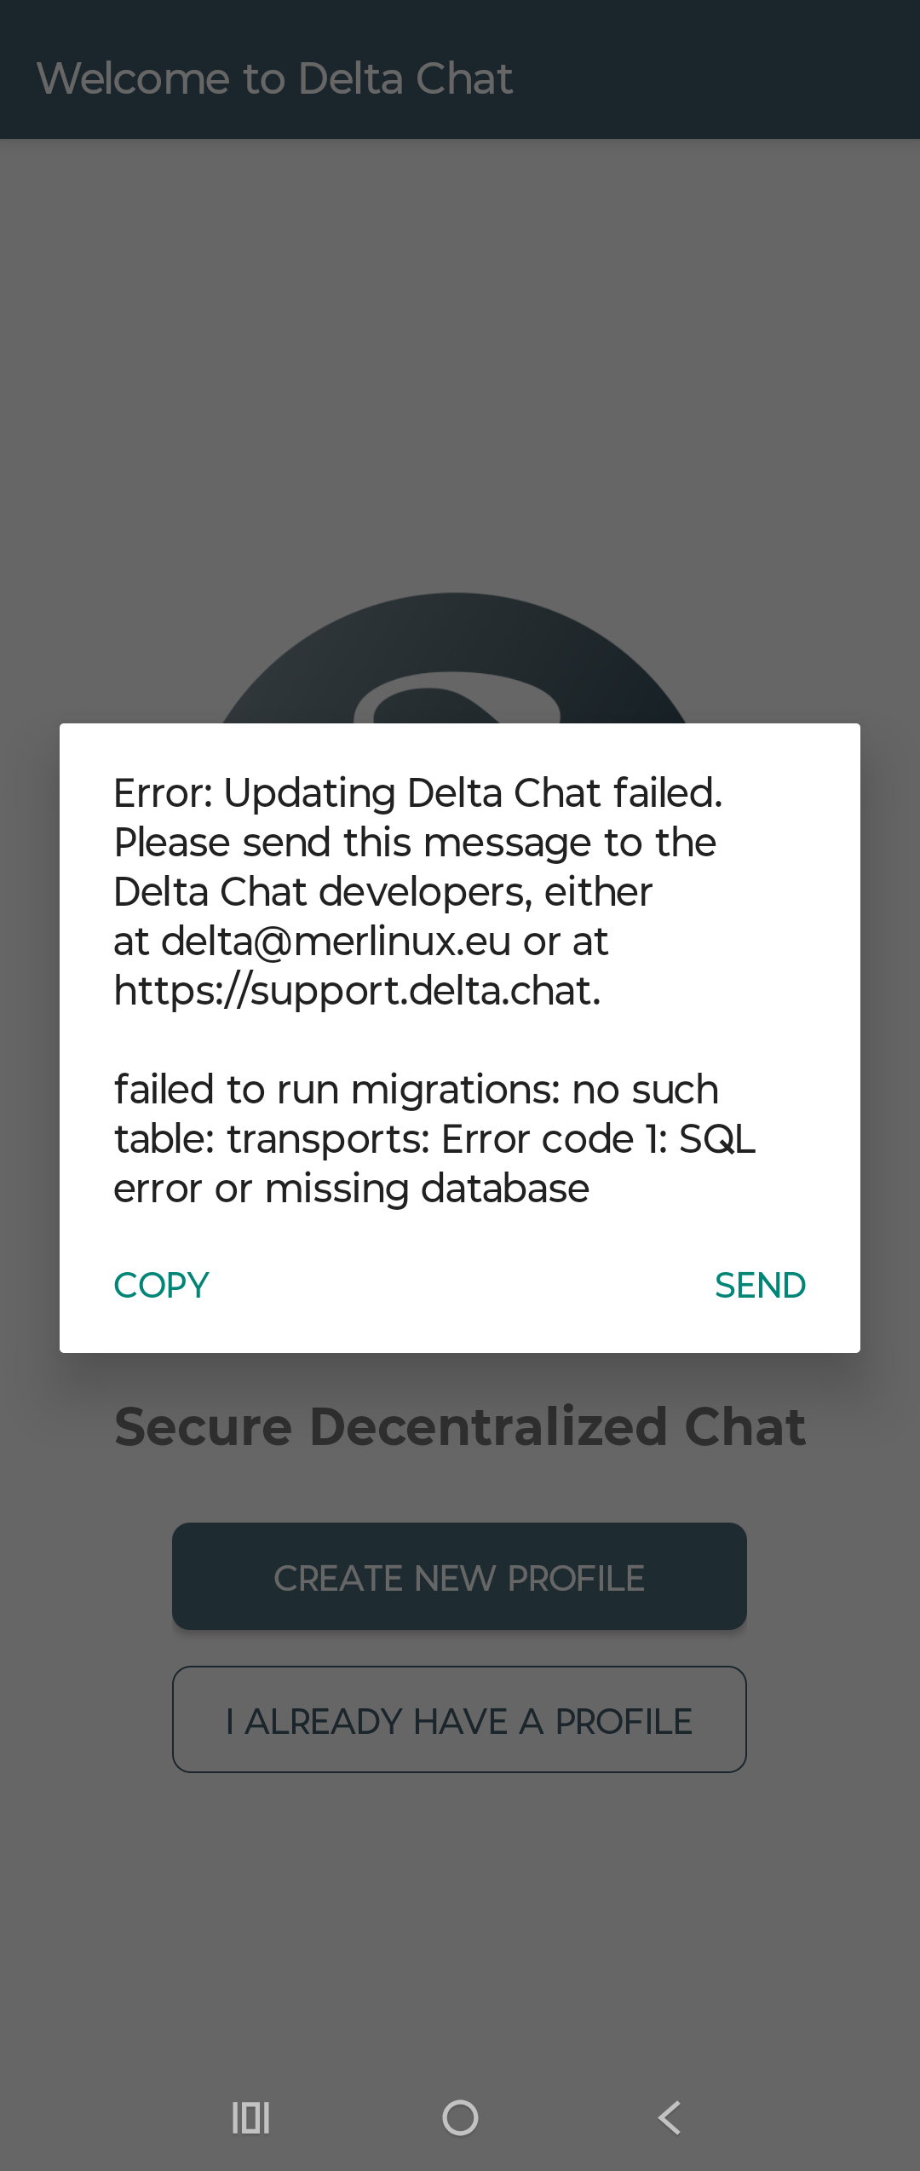The height and width of the screenshot is (2171, 920).
Task: Choose I Already Have A Profile
Action: [459, 1720]
